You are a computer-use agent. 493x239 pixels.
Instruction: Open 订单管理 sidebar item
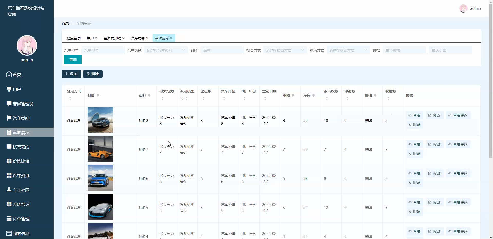coord(27,219)
